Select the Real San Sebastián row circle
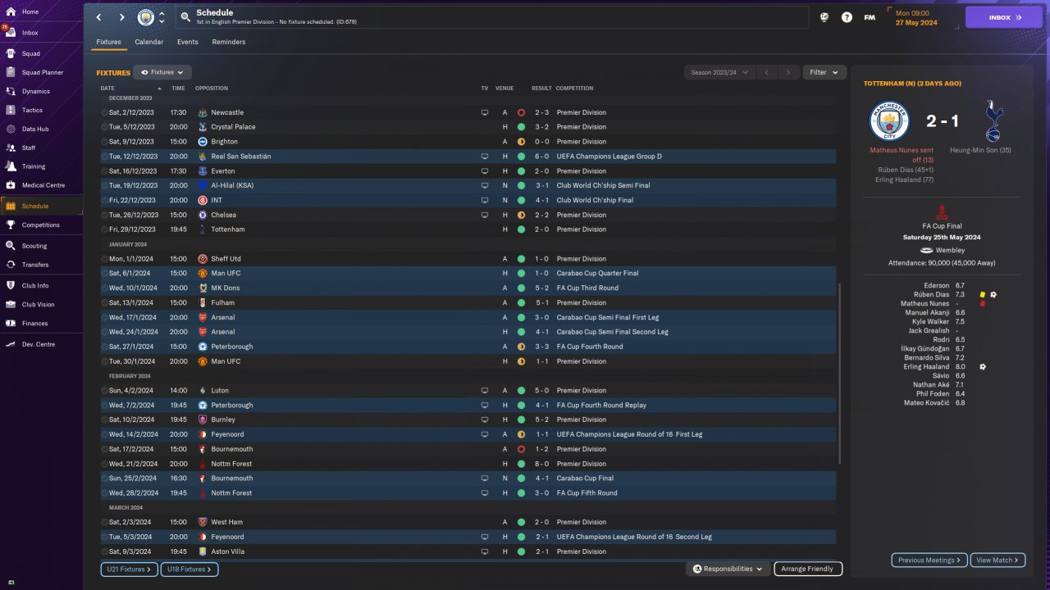Viewport: 1050px width, 590px height. click(x=105, y=156)
